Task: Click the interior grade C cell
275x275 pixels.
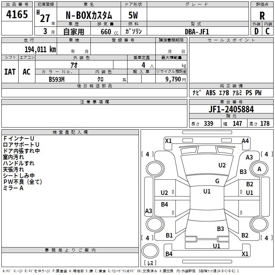Action: pos(268,31)
